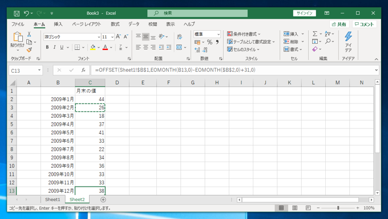Image resolution: width=388 pixels, height=219 pixels.
Task: Click the Sign in button
Action: (304, 13)
